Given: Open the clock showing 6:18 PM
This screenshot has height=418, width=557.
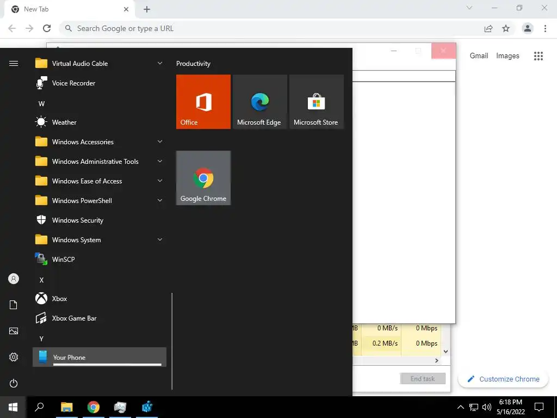Looking at the screenshot, I should click(510, 407).
